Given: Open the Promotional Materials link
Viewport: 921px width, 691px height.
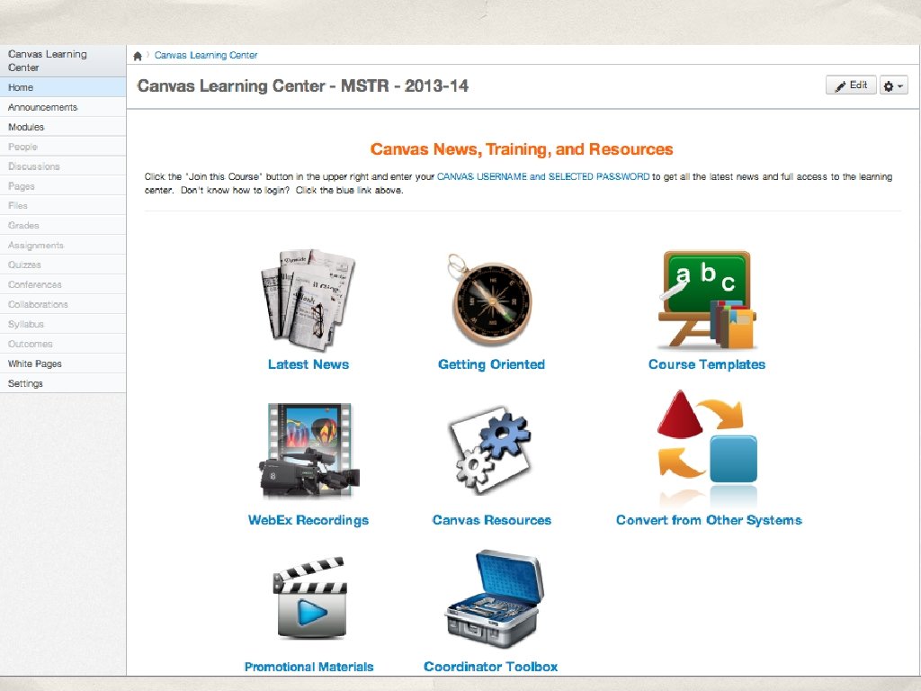Looking at the screenshot, I should pyautogui.click(x=309, y=667).
